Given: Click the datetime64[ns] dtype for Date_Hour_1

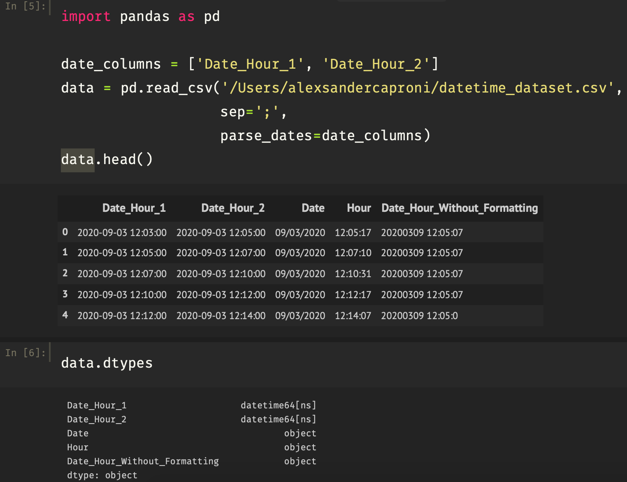Looking at the screenshot, I should [278, 405].
